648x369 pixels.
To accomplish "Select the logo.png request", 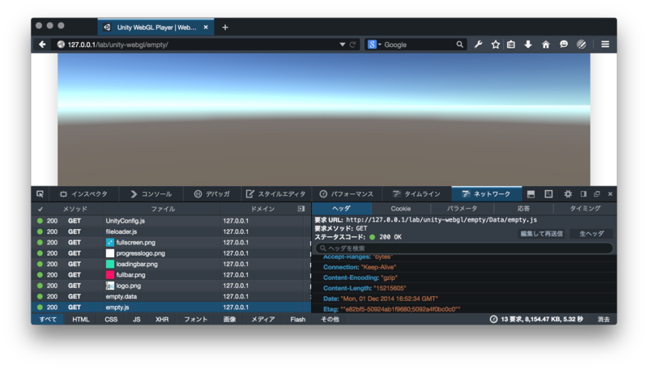I will tap(171, 286).
